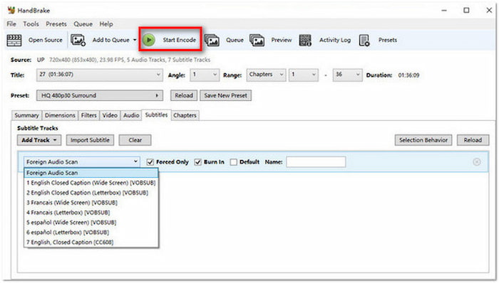The height and width of the screenshot is (283, 499).
Task: Click the HandBrake app logo in title bar
Action: point(11,10)
